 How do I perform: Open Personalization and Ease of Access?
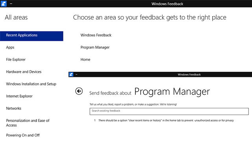click(x=28, y=123)
